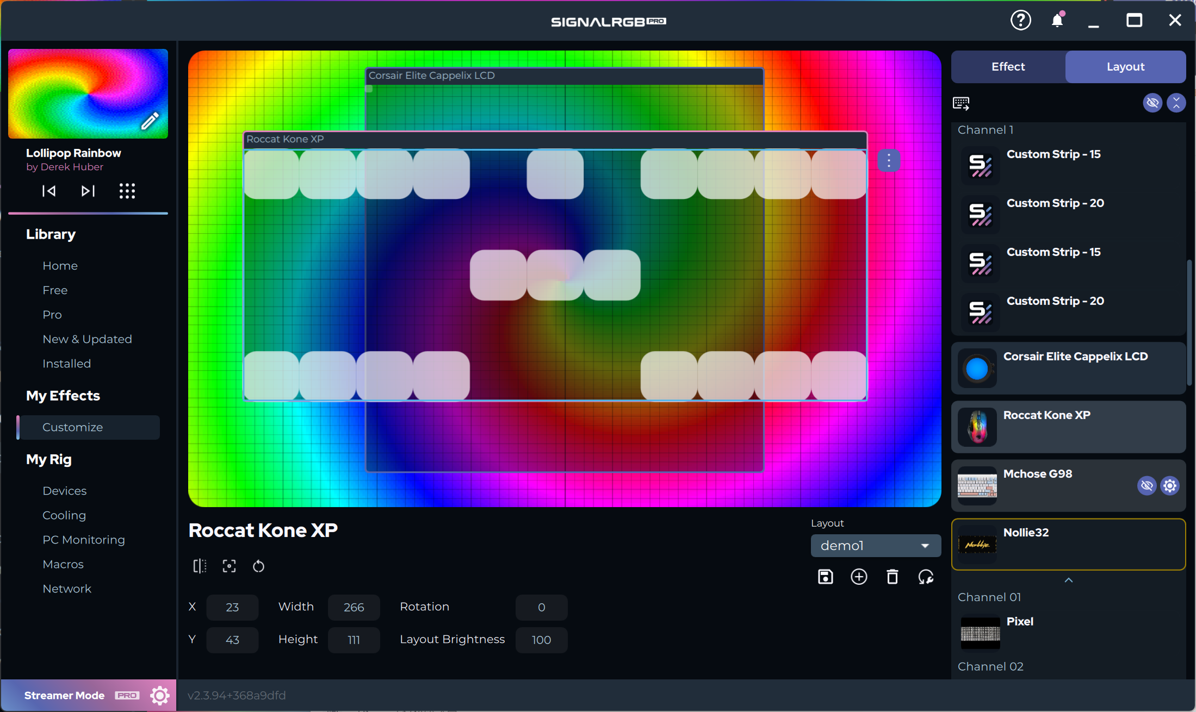Click the Channel 01 label
This screenshot has height=712, width=1196.
(989, 597)
